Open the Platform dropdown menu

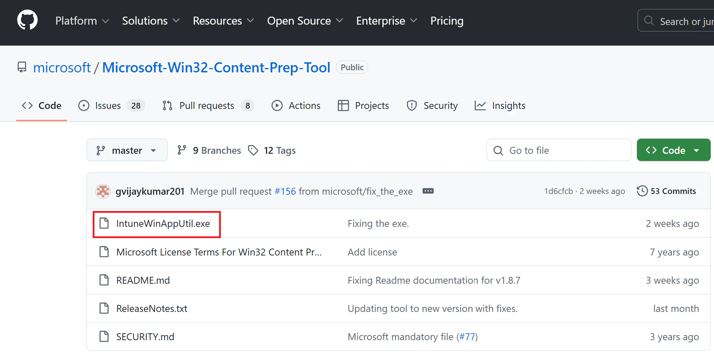tap(82, 21)
